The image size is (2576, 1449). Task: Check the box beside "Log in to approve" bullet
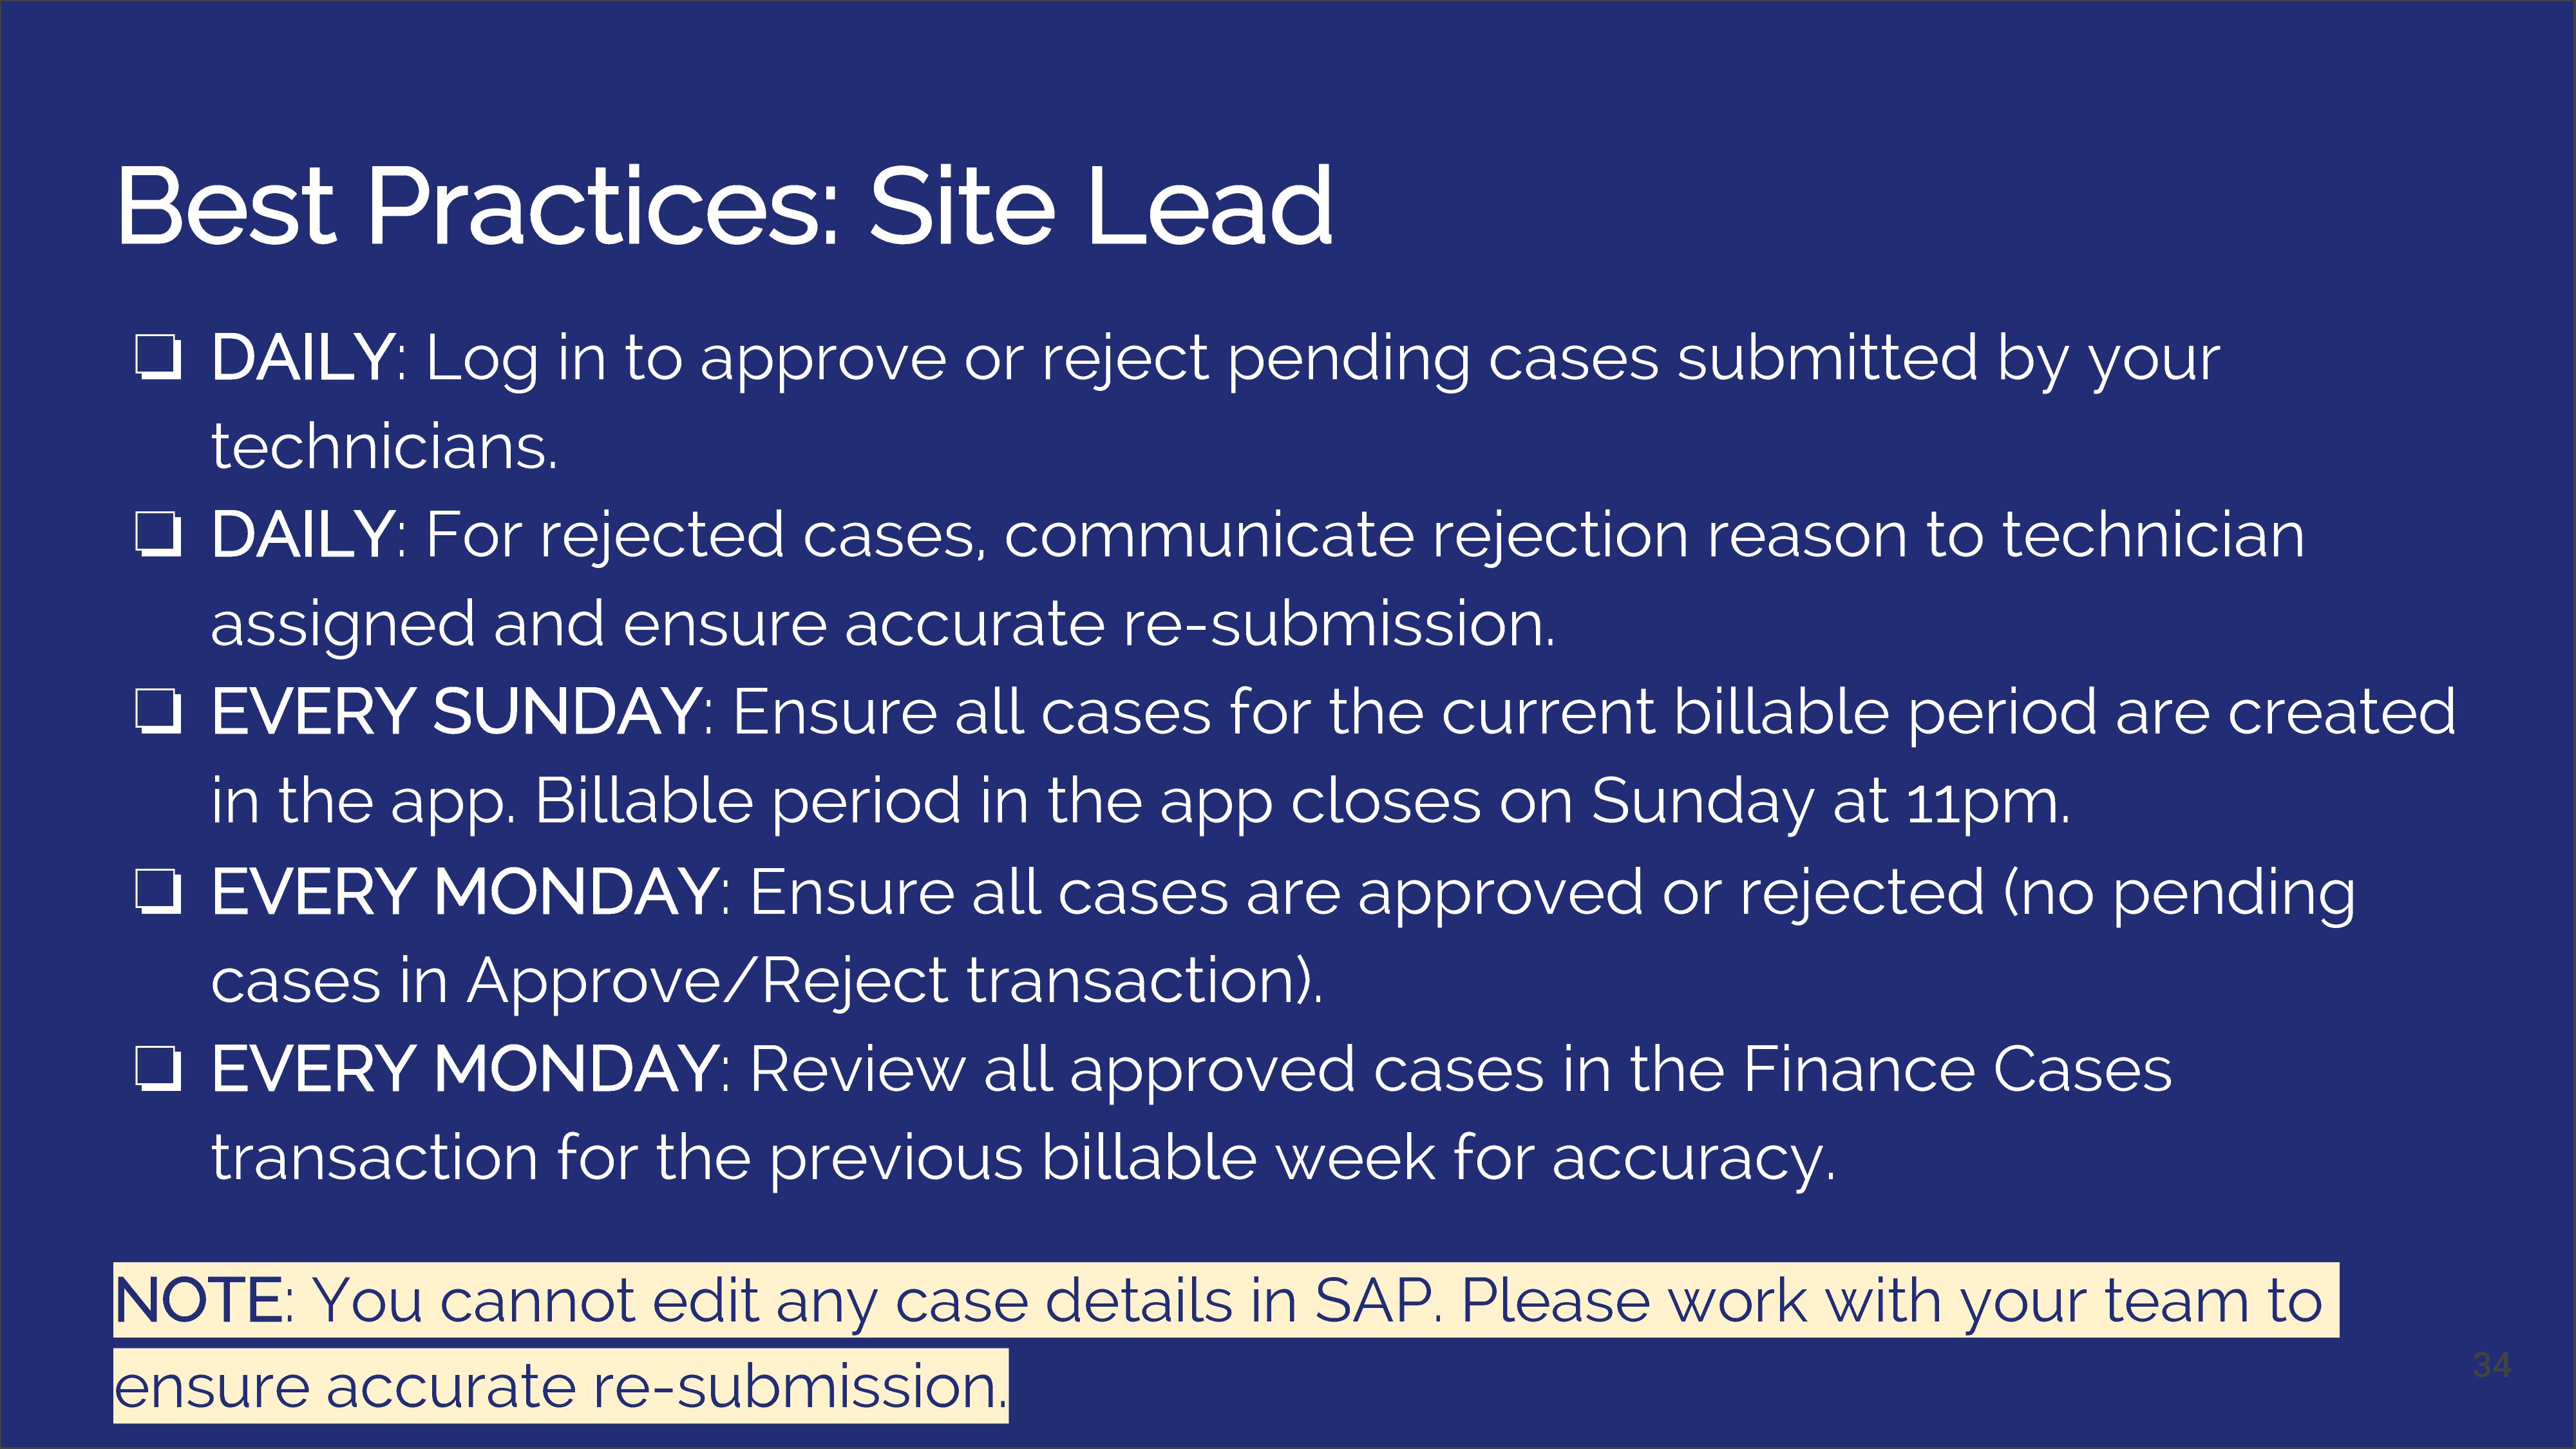158,358
